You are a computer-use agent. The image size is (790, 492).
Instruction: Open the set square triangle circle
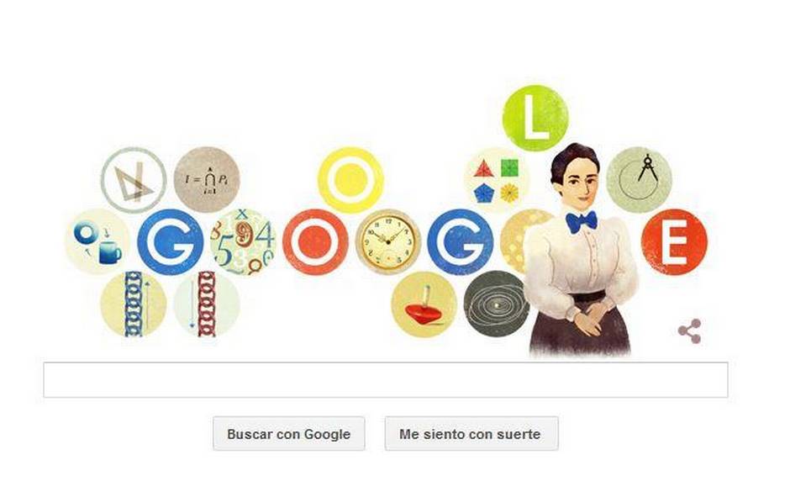click(x=134, y=180)
